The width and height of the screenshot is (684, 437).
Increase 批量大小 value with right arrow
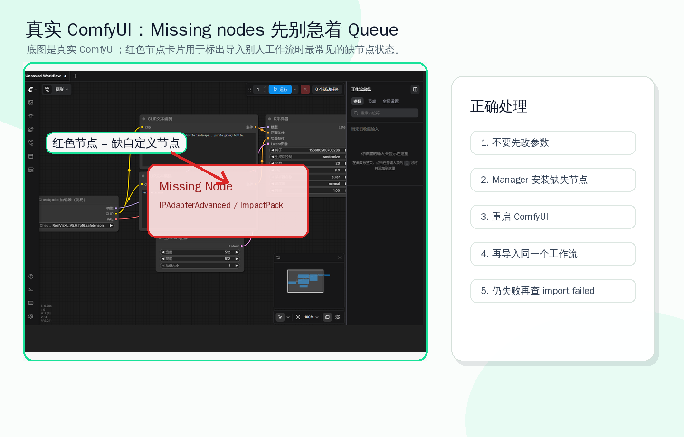237,266
